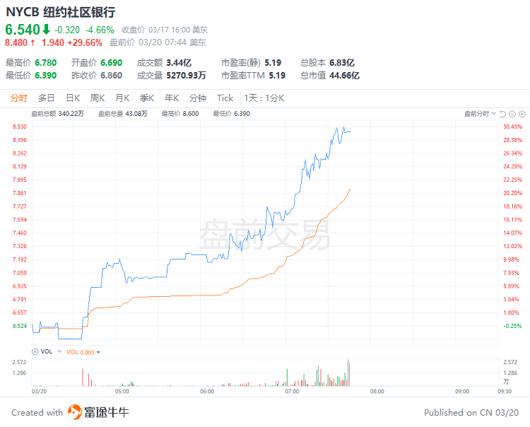Switch to the 周K chart tab
Image resolution: width=530 pixels, height=427 pixels.
[98, 98]
